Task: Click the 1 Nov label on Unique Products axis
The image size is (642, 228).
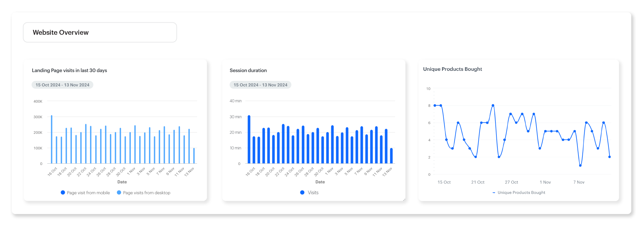Action: 545,182
